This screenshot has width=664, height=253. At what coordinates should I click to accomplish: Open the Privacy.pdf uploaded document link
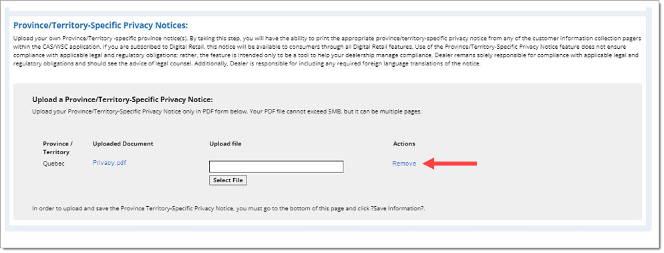click(x=110, y=163)
